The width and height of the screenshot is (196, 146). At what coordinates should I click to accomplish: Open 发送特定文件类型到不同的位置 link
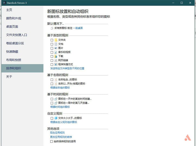pos(67,69)
